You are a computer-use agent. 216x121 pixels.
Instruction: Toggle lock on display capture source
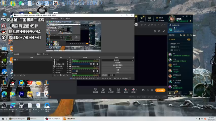(70, 72)
